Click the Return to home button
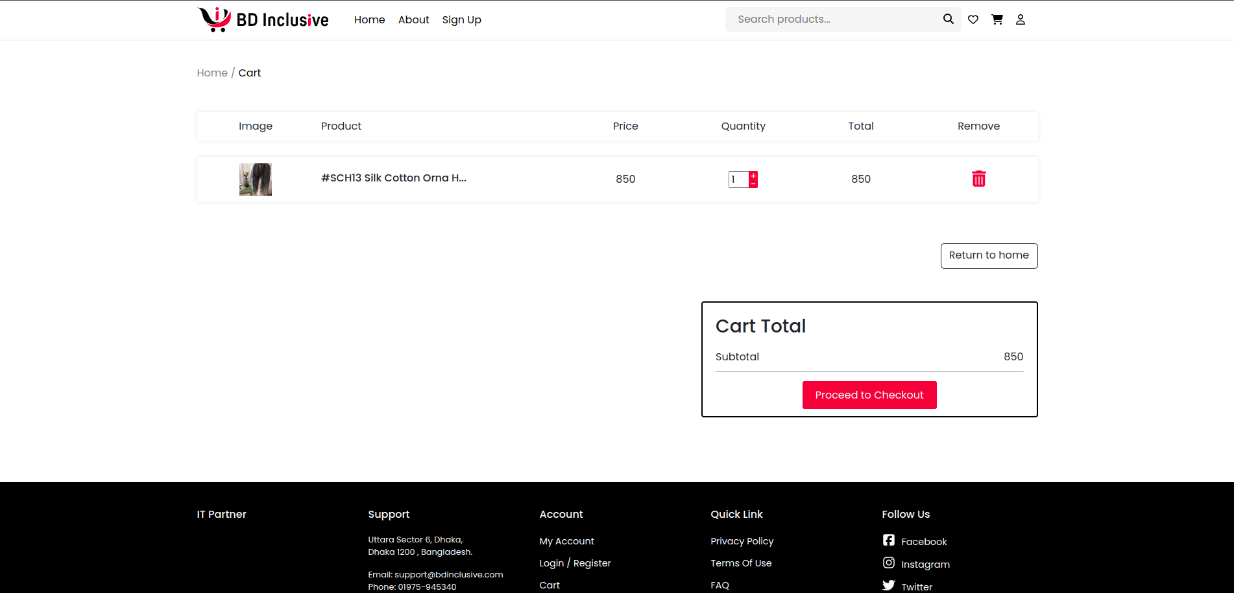This screenshot has height=593, width=1234. [x=989, y=256]
